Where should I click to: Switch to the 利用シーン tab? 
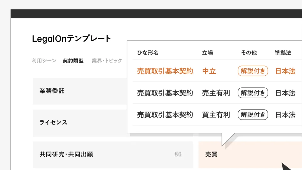click(x=44, y=61)
